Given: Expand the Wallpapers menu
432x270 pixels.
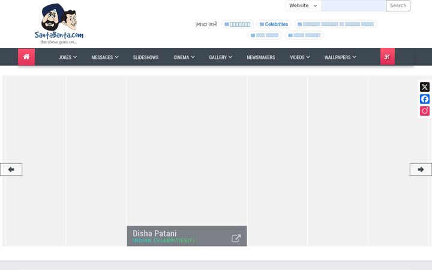Looking at the screenshot, I should pos(340,57).
